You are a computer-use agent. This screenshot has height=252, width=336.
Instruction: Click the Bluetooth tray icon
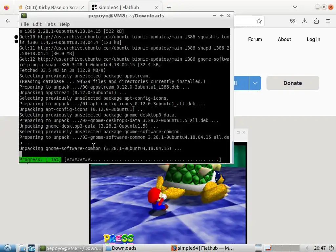point(307,248)
